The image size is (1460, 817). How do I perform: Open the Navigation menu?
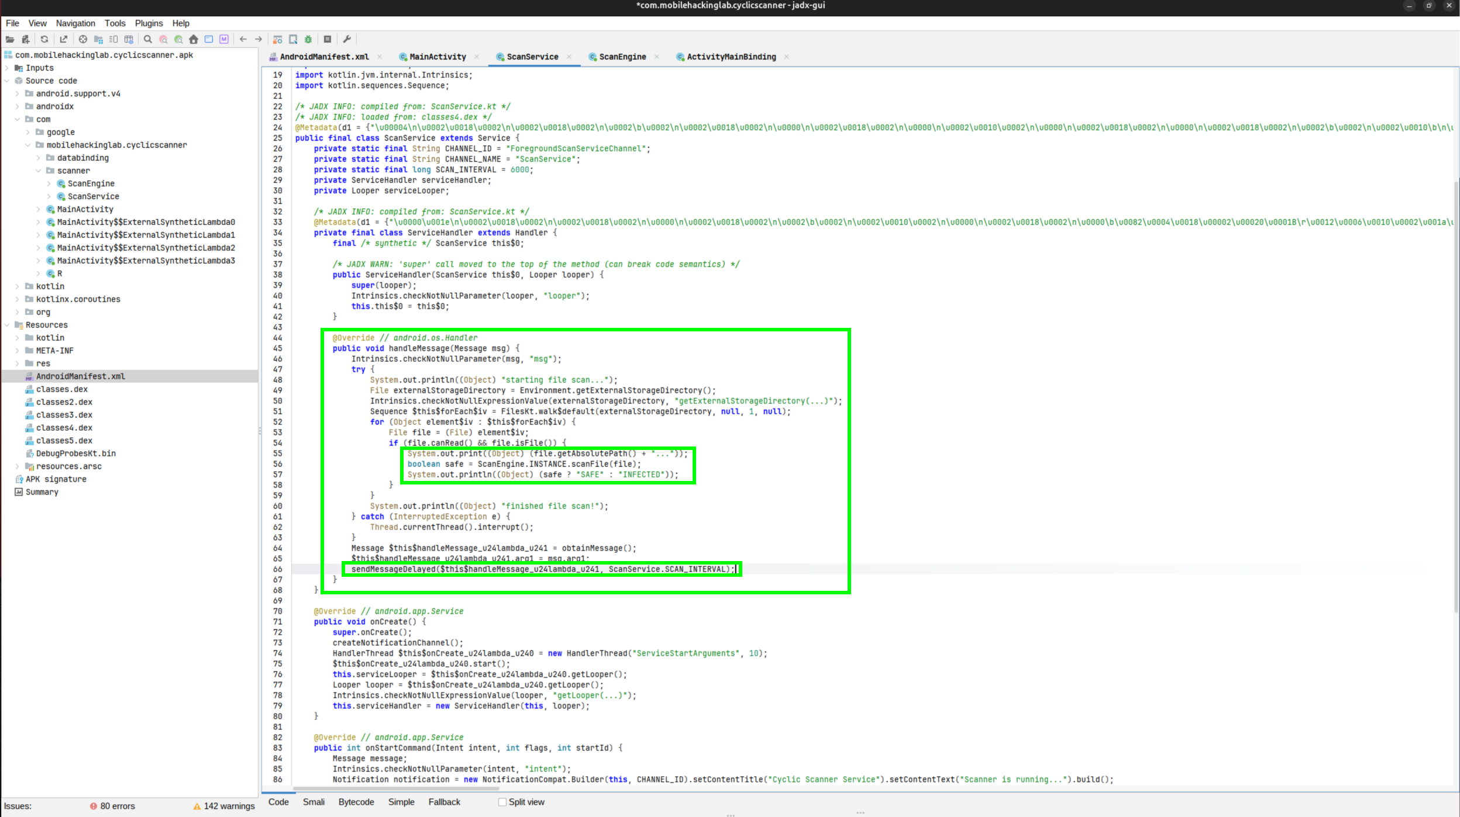(75, 23)
